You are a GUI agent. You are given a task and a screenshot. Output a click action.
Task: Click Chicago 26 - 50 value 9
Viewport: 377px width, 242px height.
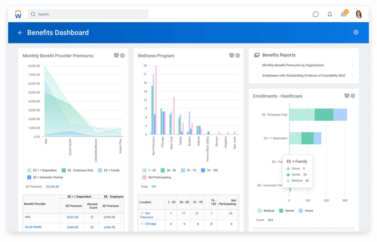tap(184, 224)
